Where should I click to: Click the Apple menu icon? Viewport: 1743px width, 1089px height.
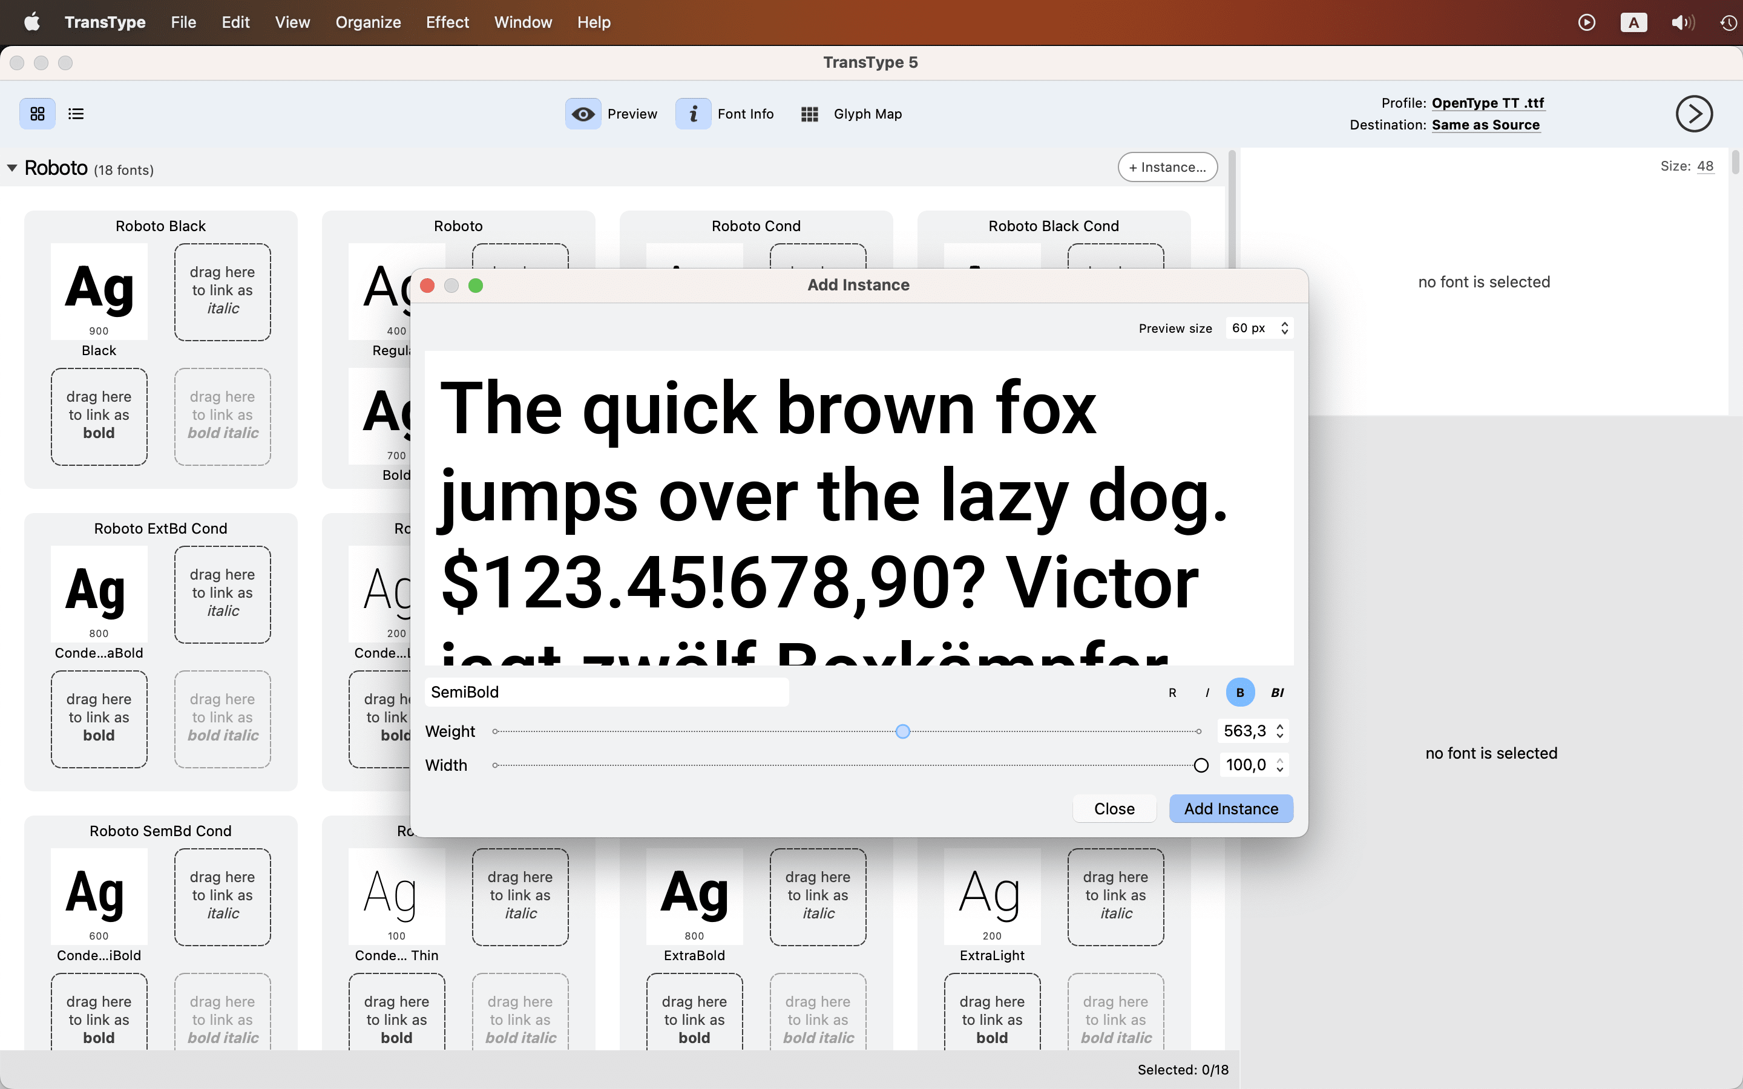pyautogui.click(x=31, y=22)
